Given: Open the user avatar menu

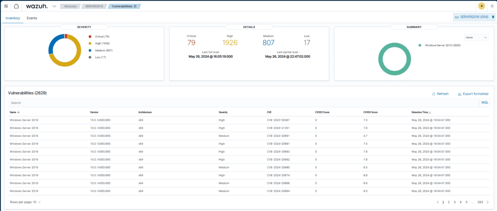Looking at the screenshot, I should click(481, 6).
